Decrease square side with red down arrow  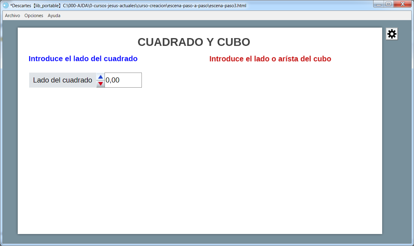[x=100, y=84]
